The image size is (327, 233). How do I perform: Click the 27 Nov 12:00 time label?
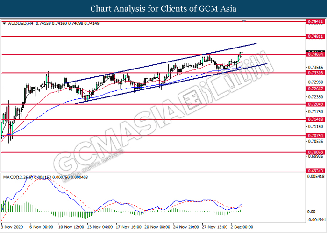[215, 227]
